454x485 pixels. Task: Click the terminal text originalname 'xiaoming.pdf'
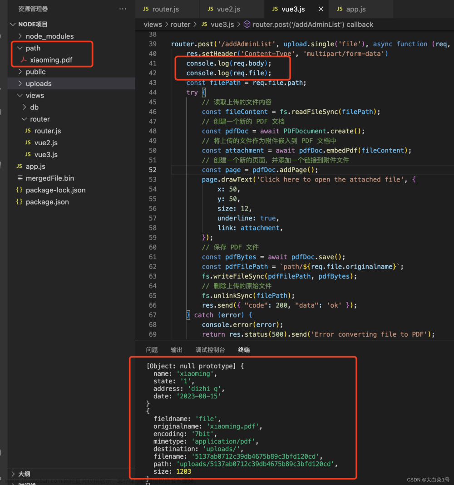(207, 426)
